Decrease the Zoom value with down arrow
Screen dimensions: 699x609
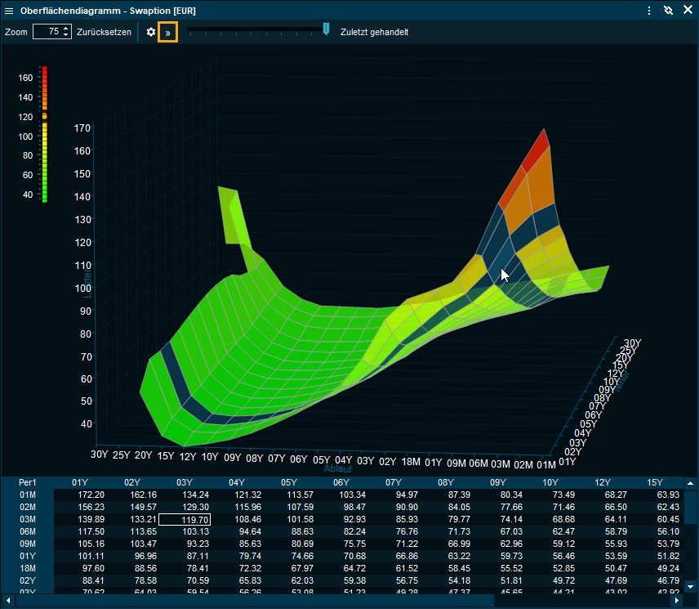[66, 36]
